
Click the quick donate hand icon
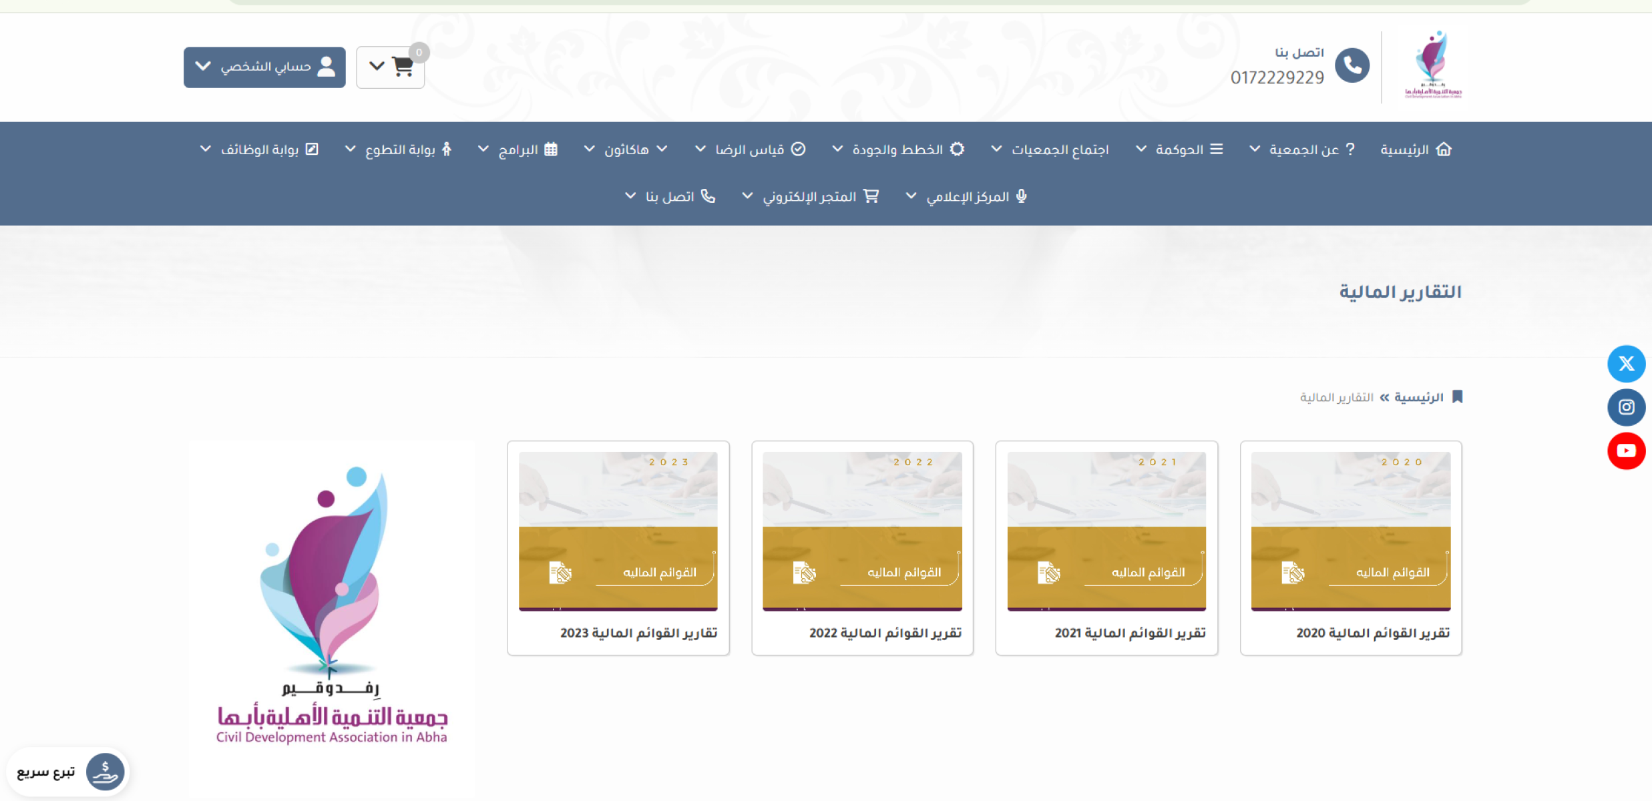105,772
